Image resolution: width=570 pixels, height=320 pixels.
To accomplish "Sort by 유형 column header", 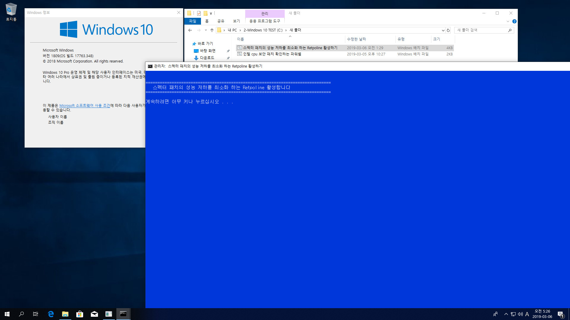I will [x=413, y=39].
